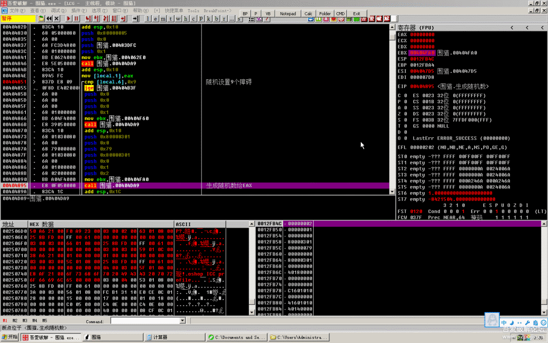Open the 调试 (Debug) menu

point(58,10)
